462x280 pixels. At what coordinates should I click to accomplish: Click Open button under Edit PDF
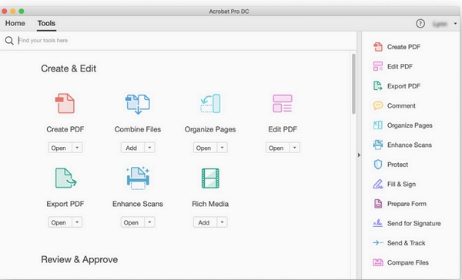[277, 148]
